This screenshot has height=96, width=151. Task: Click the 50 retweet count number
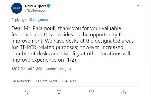pos(14,81)
